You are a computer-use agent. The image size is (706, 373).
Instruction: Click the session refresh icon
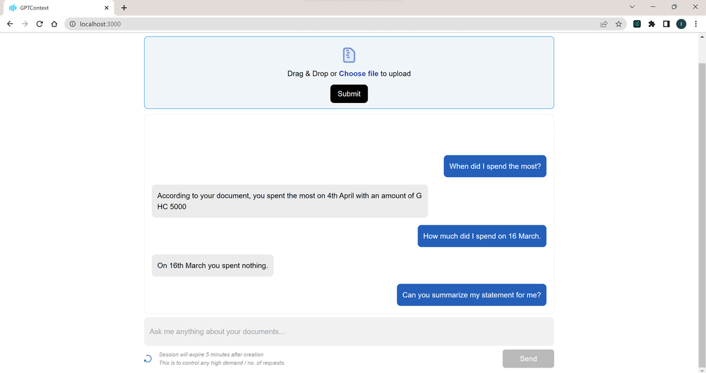tap(148, 359)
